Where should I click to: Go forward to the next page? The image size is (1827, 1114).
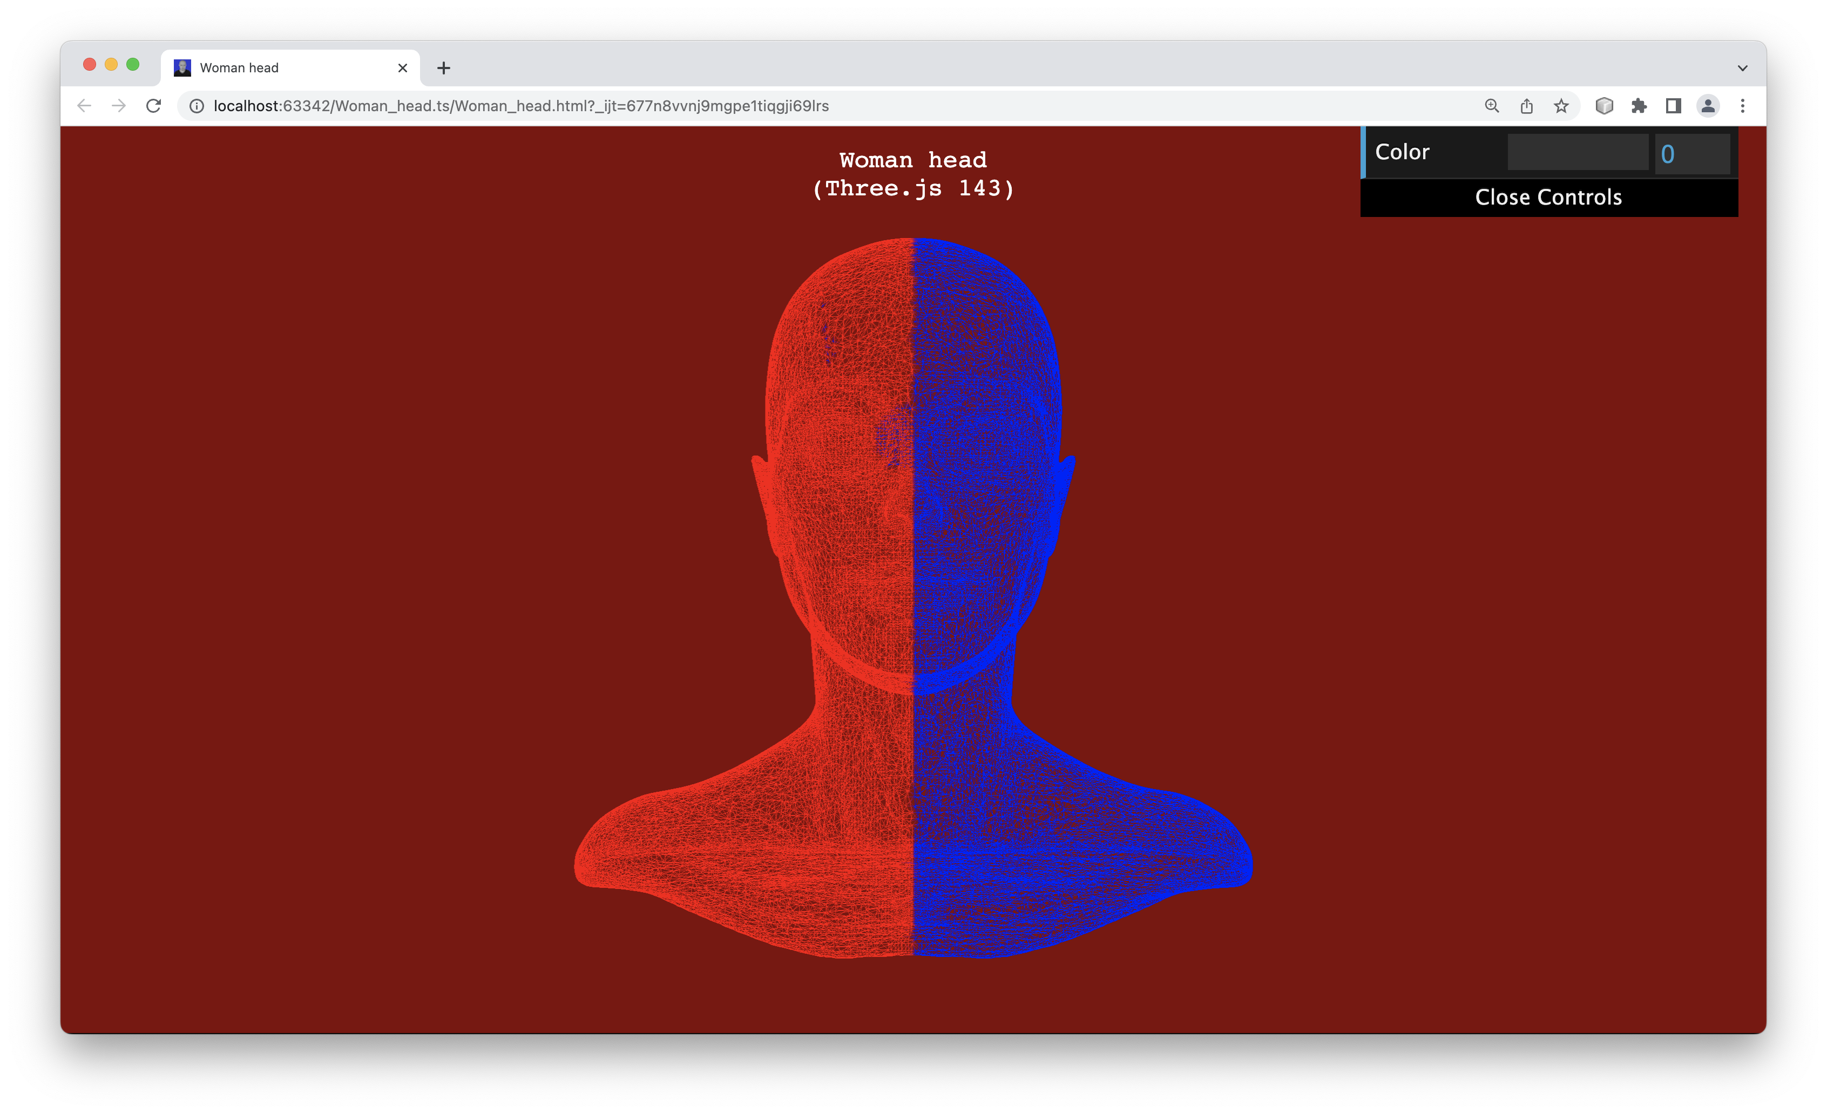(119, 106)
